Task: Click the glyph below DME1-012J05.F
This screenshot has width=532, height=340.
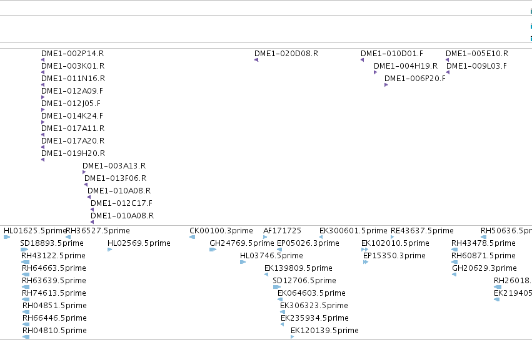Action: [x=43, y=110]
